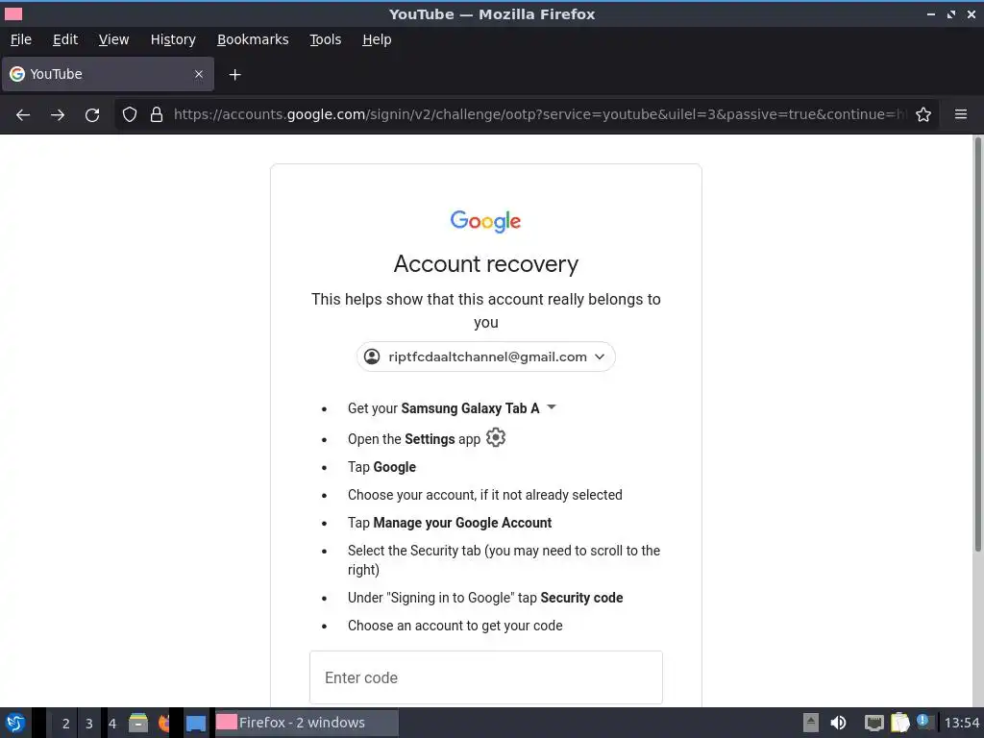Open the system start menu
984x738 pixels.
tap(15, 723)
